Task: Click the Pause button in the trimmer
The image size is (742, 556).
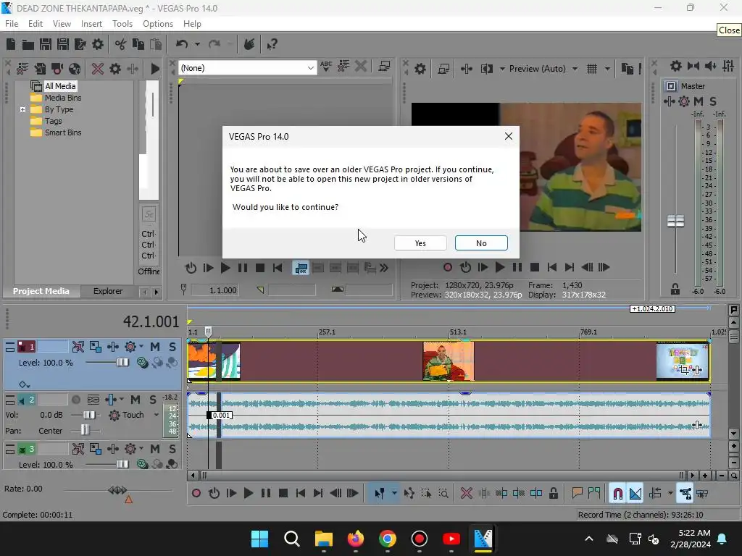Action: pyautogui.click(x=243, y=268)
